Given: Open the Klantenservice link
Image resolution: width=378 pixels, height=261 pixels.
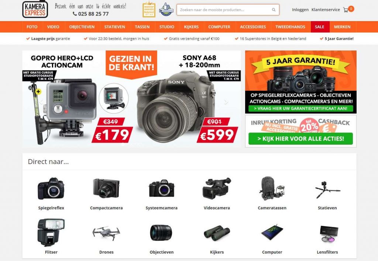Looking at the screenshot, I should tap(326, 10).
